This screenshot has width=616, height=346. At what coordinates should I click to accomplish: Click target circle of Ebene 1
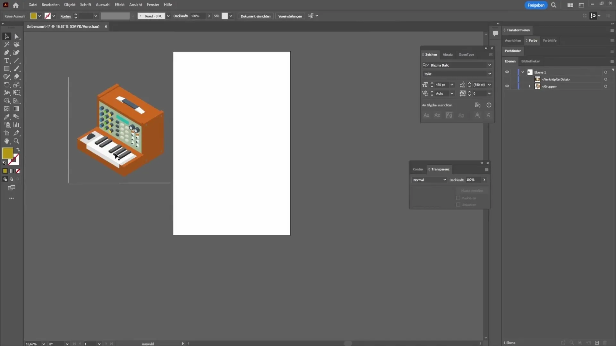pos(605,72)
